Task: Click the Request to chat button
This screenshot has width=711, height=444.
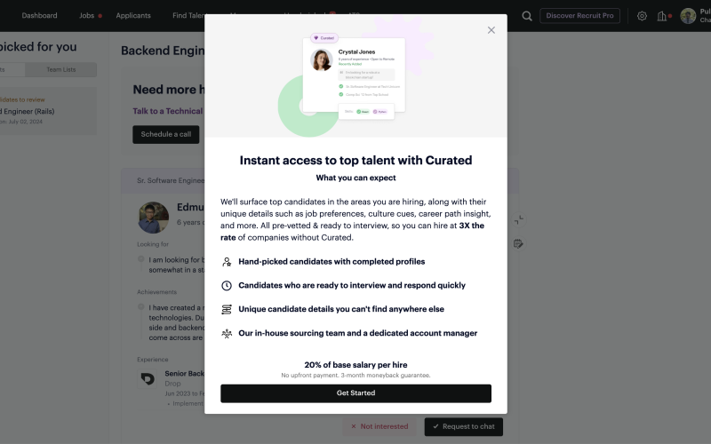Action: [463, 426]
